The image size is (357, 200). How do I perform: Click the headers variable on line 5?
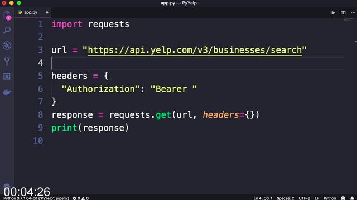(x=69, y=76)
